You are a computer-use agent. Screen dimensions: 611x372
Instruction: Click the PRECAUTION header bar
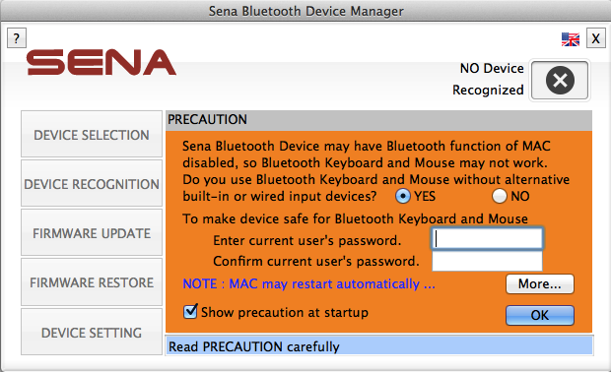click(x=378, y=120)
